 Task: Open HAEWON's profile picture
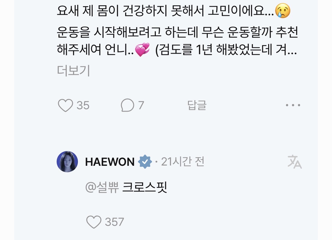coord(67,162)
